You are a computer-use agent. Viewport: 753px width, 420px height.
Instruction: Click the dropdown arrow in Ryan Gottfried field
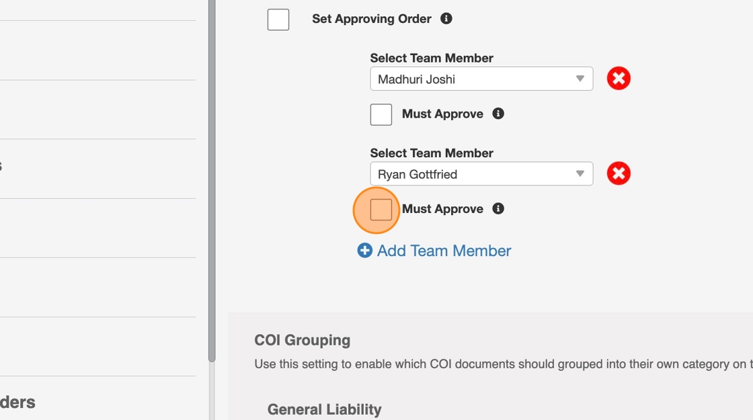(x=580, y=174)
